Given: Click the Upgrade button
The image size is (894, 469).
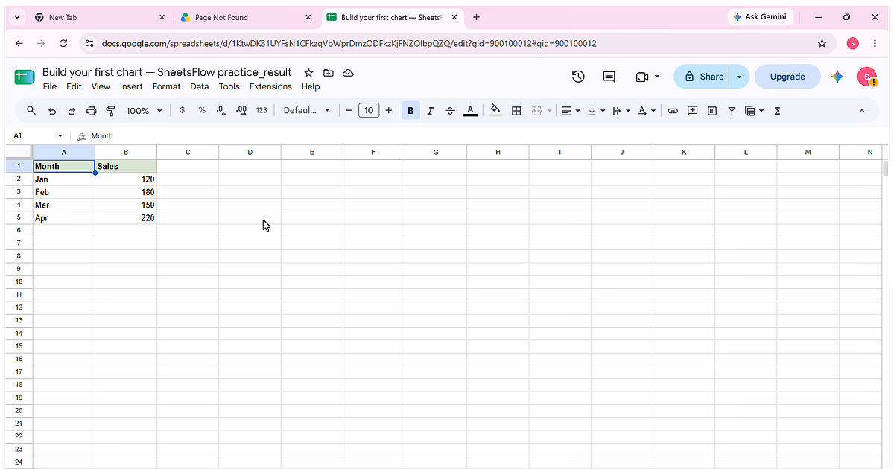Looking at the screenshot, I should pyautogui.click(x=787, y=77).
